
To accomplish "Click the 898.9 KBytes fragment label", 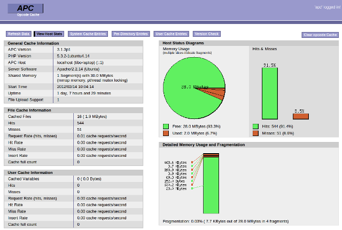I will pyautogui.click(x=175, y=170).
